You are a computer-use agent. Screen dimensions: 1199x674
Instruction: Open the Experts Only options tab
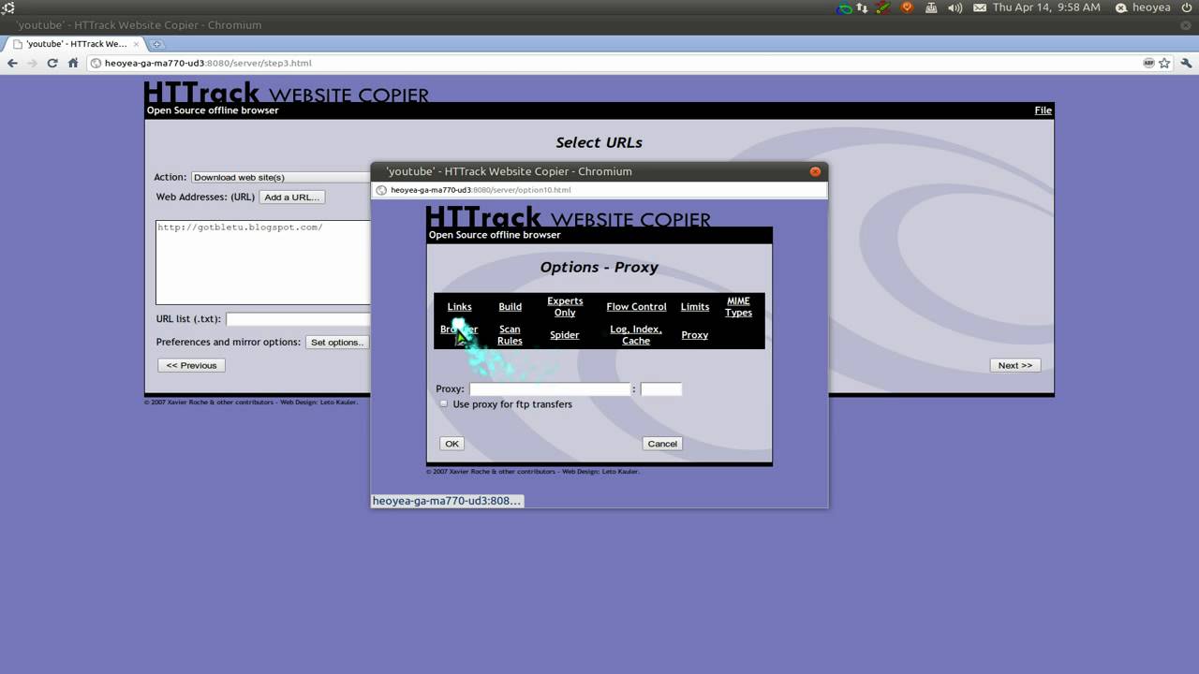[x=565, y=307]
